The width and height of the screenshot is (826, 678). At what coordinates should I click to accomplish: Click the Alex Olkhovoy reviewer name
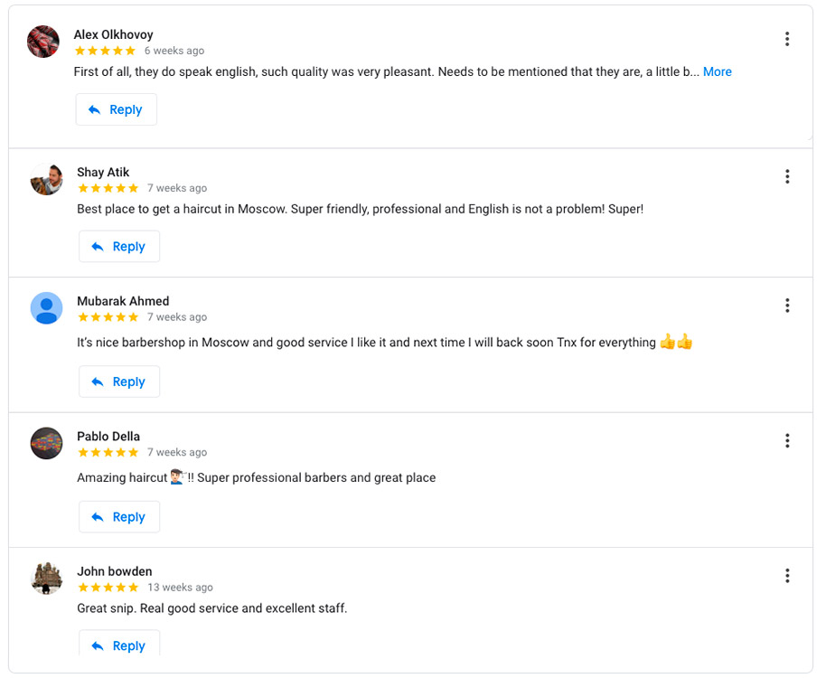click(113, 35)
